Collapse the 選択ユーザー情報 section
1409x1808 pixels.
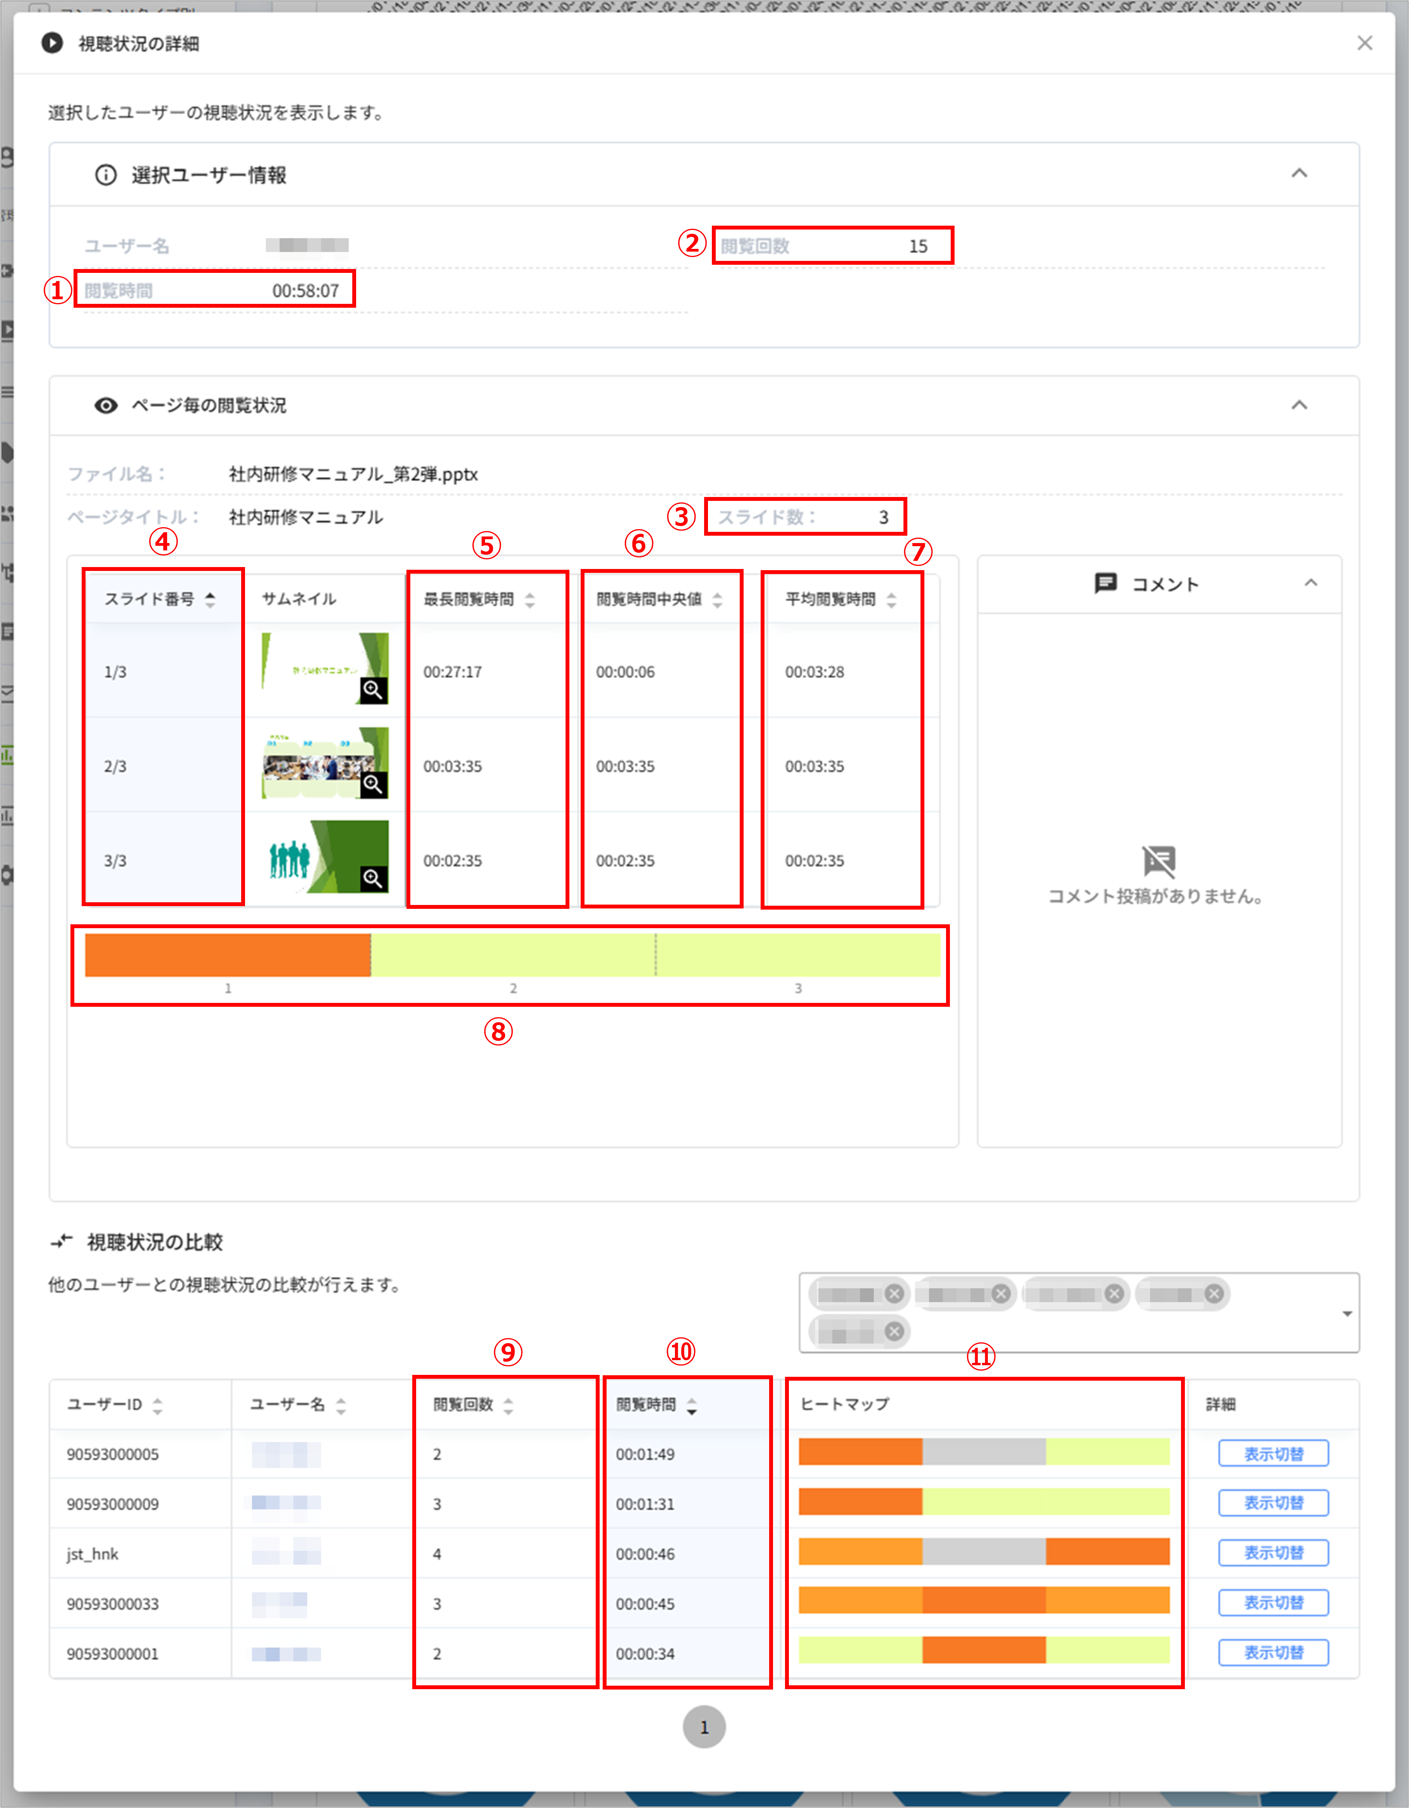[1299, 174]
